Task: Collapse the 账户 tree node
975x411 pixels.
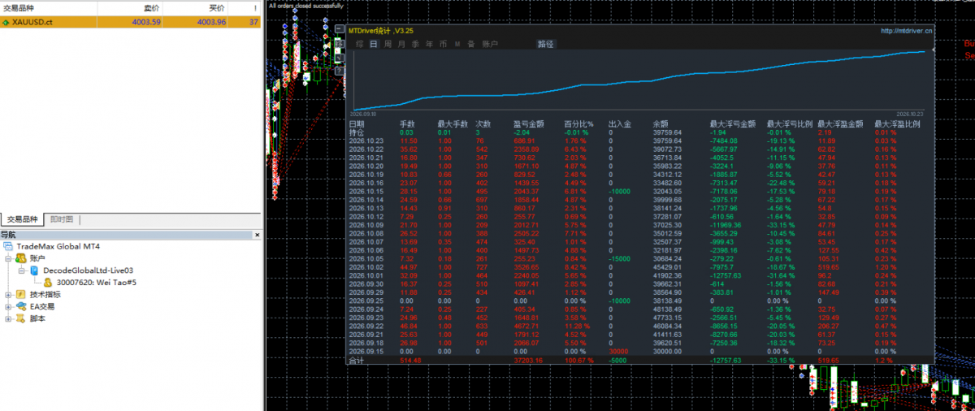Action: point(8,258)
